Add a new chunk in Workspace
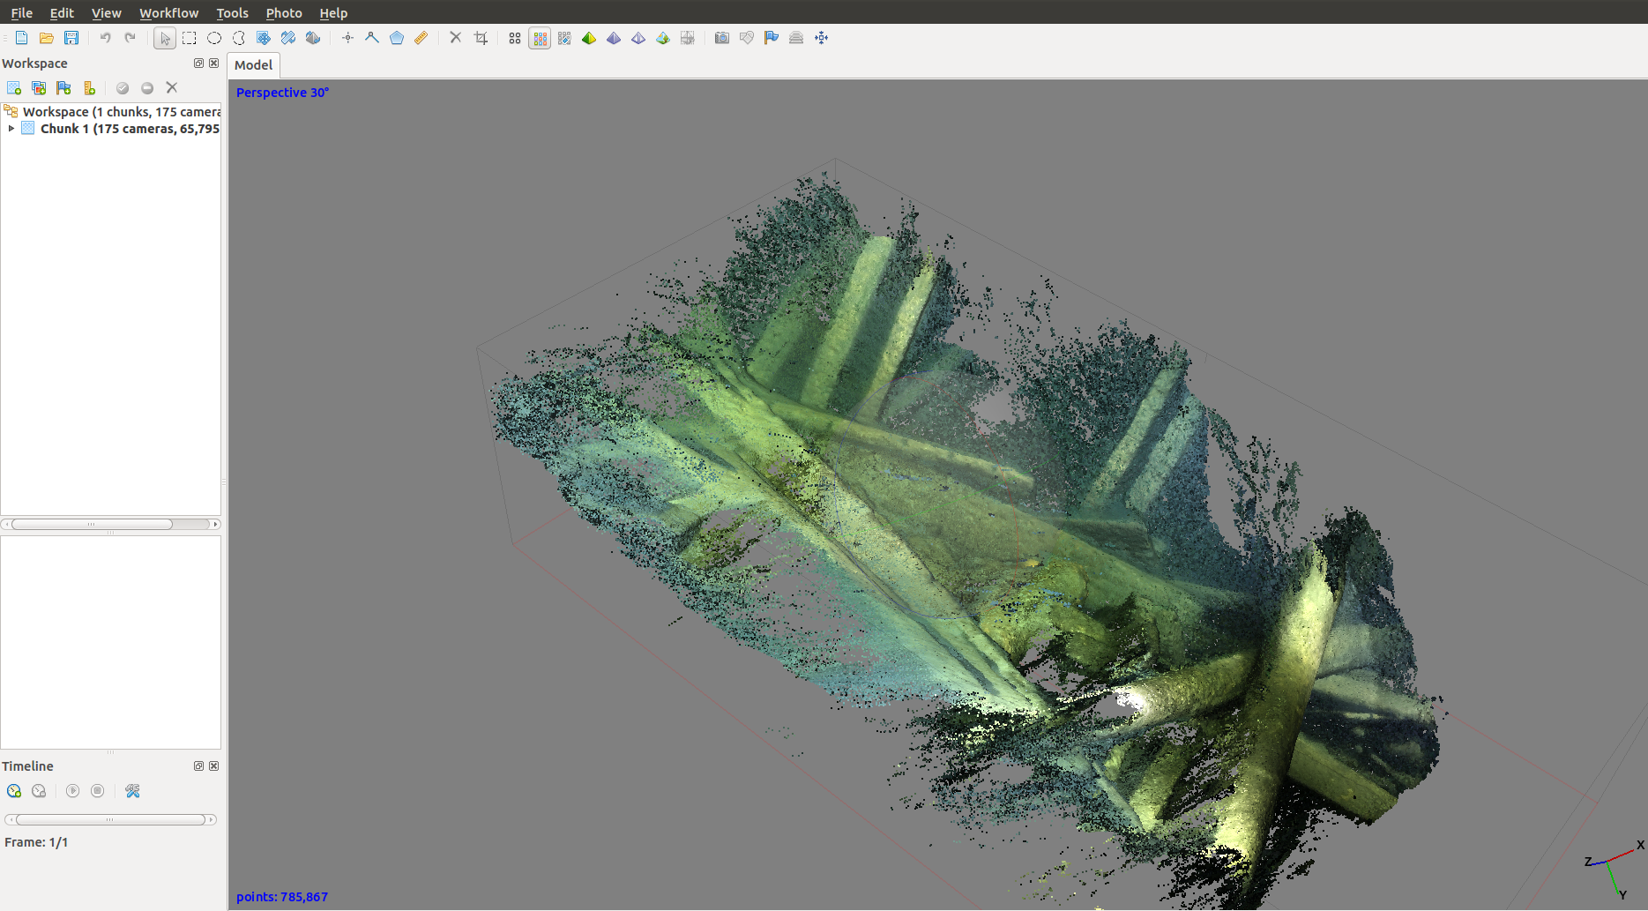 tap(14, 88)
